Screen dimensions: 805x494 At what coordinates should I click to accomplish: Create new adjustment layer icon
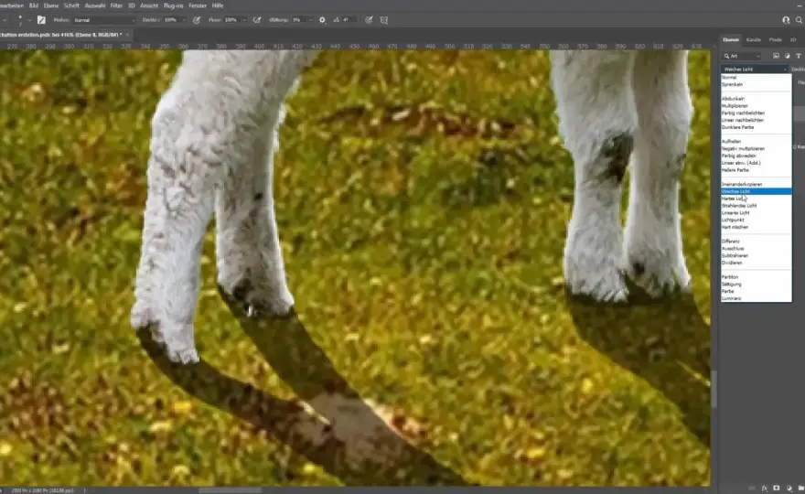coord(789,489)
